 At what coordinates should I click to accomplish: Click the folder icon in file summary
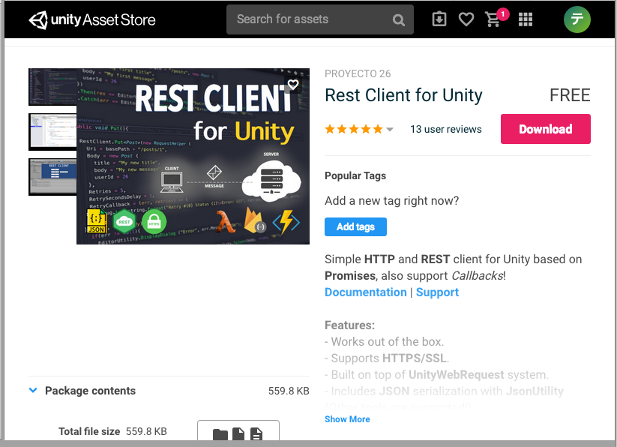220,434
